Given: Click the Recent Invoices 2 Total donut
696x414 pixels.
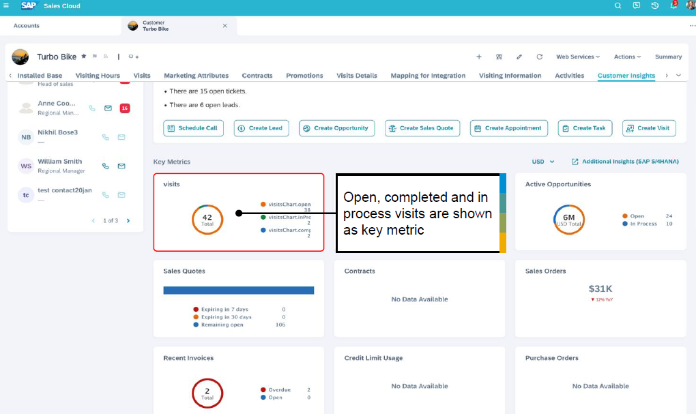Looking at the screenshot, I should [207, 393].
